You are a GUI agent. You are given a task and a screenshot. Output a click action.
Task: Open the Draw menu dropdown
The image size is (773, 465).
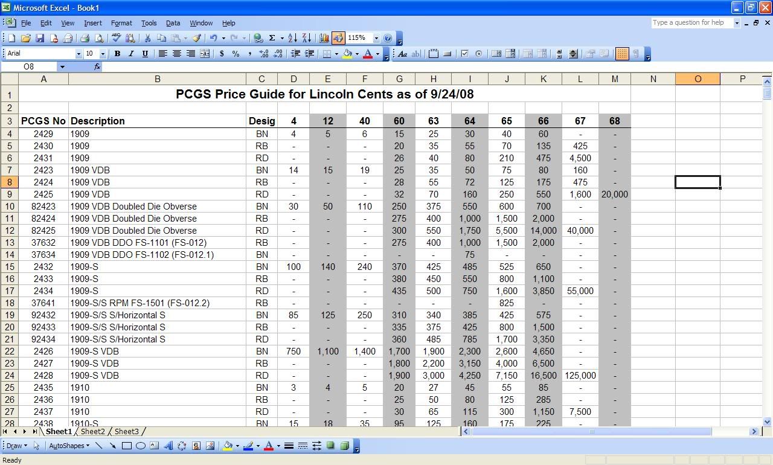click(x=16, y=446)
